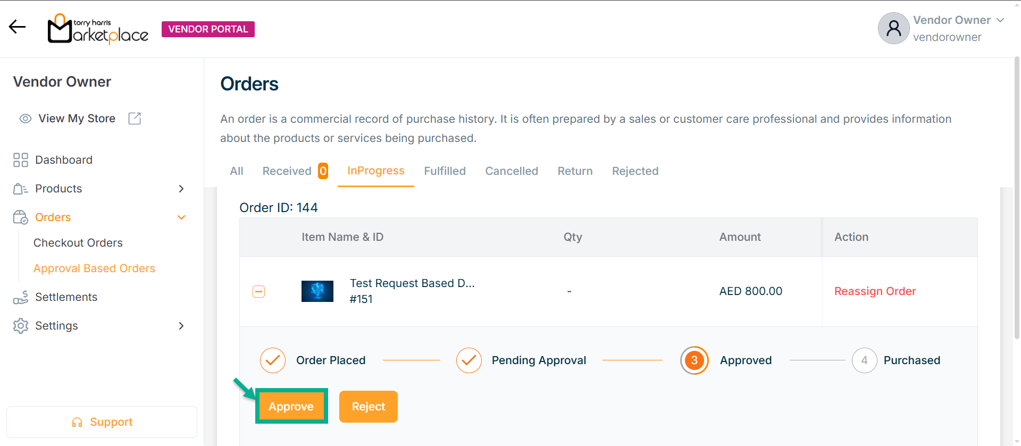Expand the Products submenu chevron
This screenshot has height=446, width=1021.
pyautogui.click(x=181, y=189)
